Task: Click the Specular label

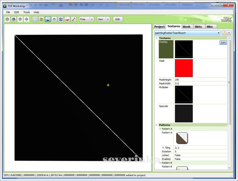Action: (x=163, y=106)
